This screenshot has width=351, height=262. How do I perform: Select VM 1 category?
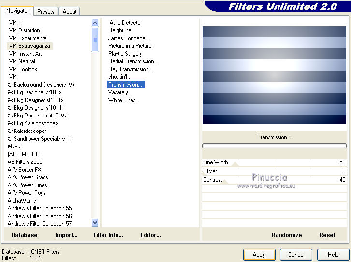tap(15, 23)
